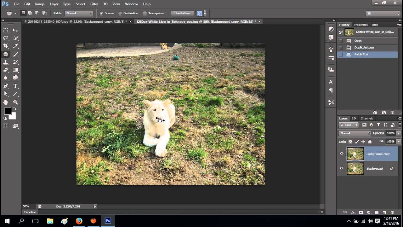Viewport: 403px width, 227px height.
Task: Open Windows Start menu
Action: point(7,221)
